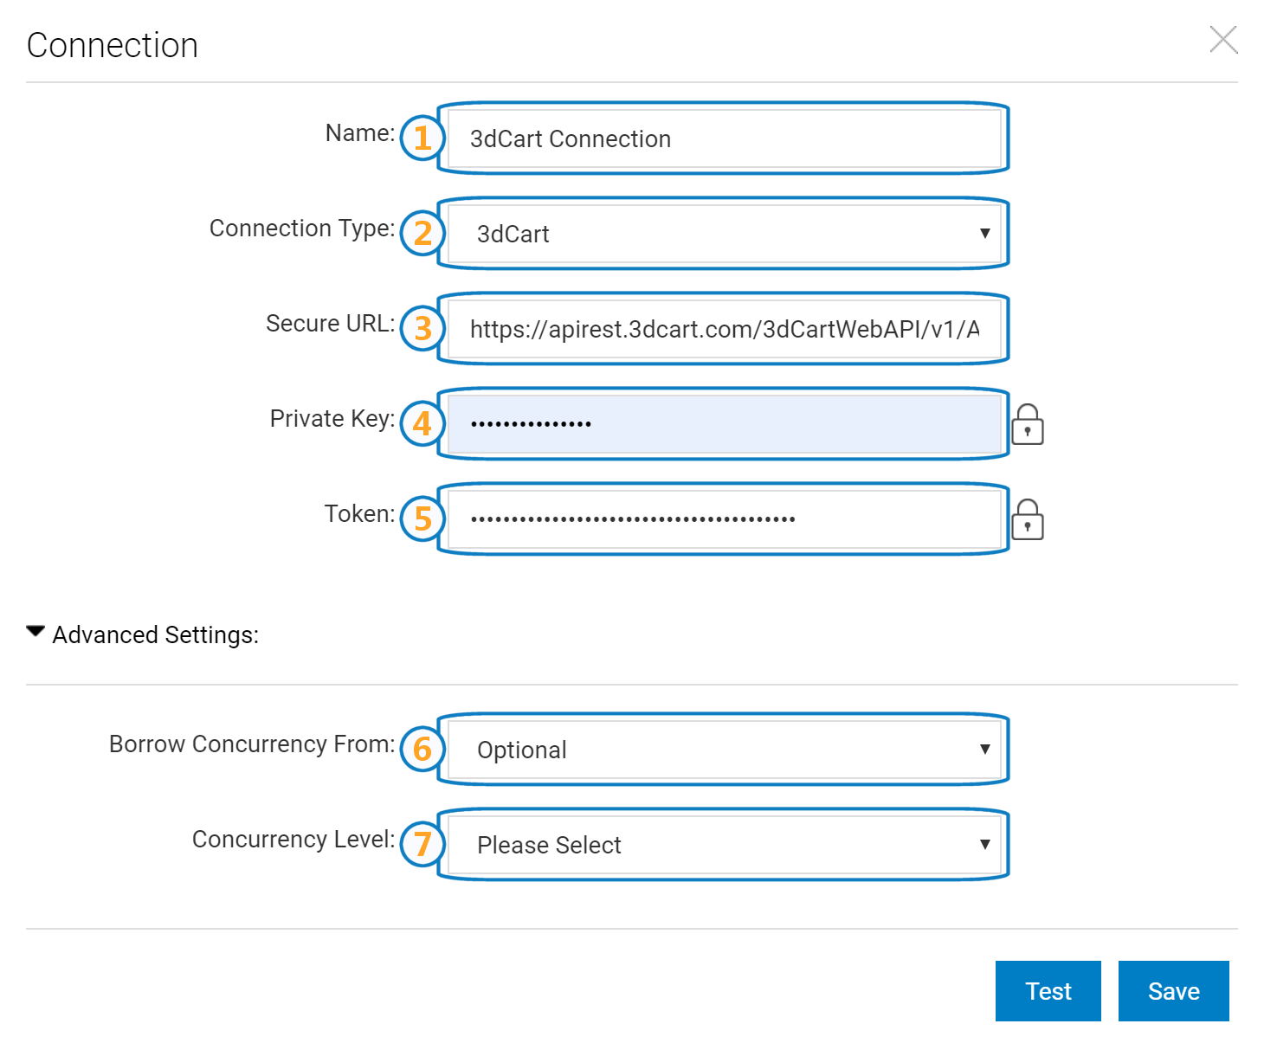Image resolution: width=1264 pixels, height=1056 pixels.
Task: Click the Secure URL: label
Action: (x=331, y=324)
